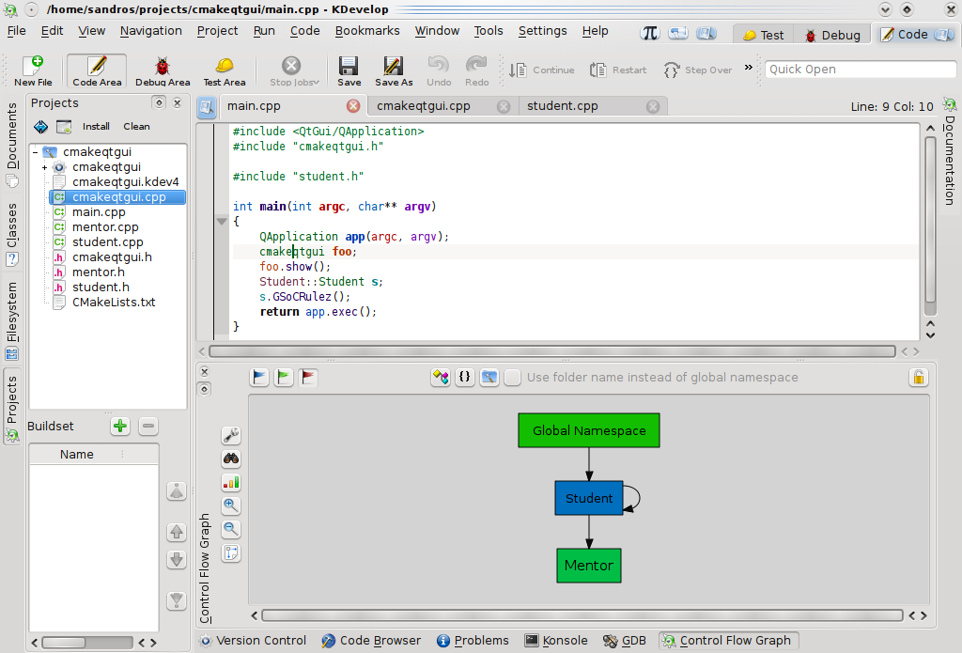Image resolution: width=962 pixels, height=653 pixels.
Task: Select the green flag graph mode icon
Action: tap(283, 377)
